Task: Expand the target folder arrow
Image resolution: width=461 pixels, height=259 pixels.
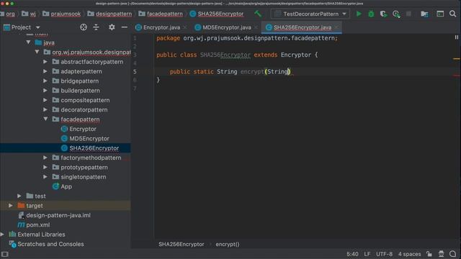Action: [11, 206]
